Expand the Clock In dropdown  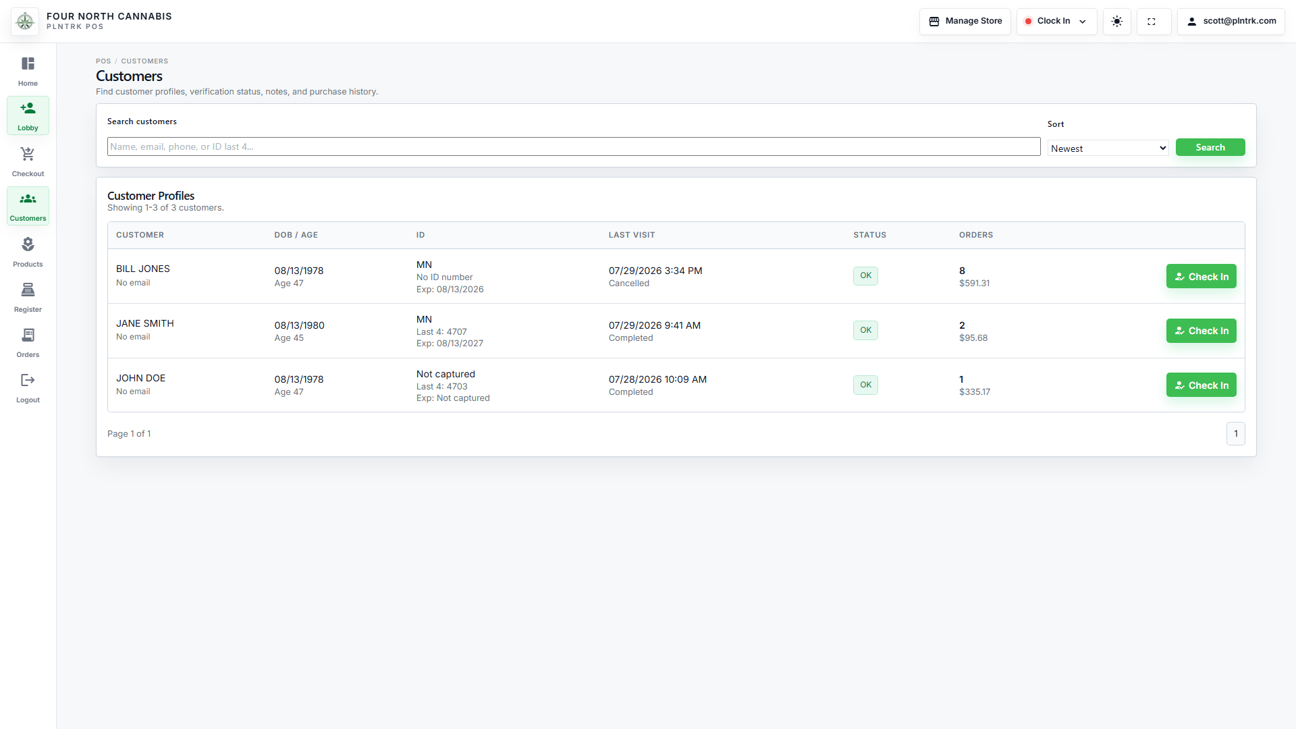[x=1057, y=22]
